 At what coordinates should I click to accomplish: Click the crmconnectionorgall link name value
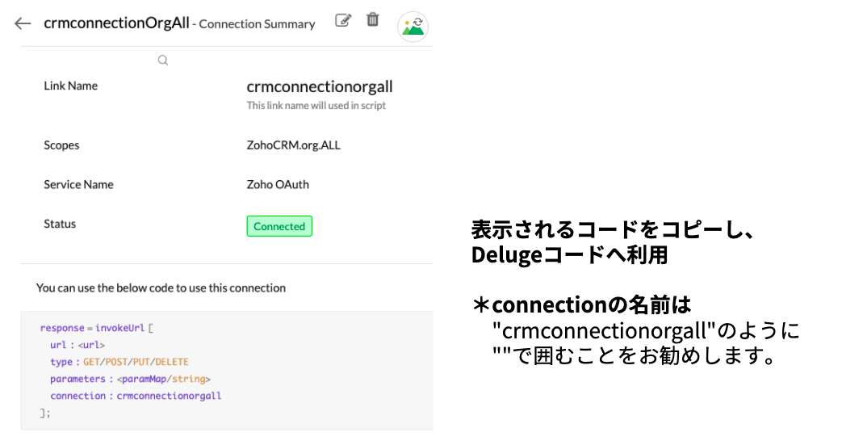320,86
